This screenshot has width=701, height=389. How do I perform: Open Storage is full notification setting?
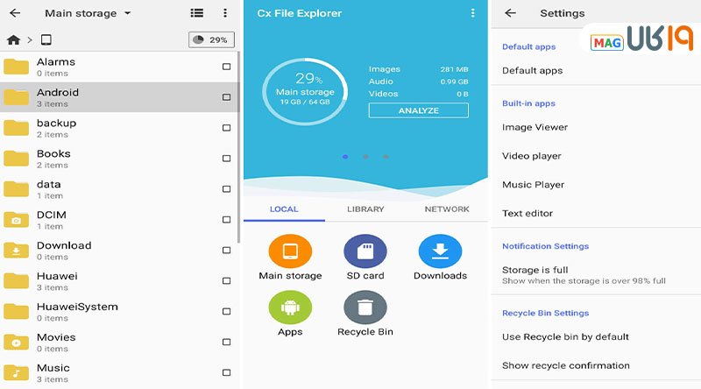point(596,275)
